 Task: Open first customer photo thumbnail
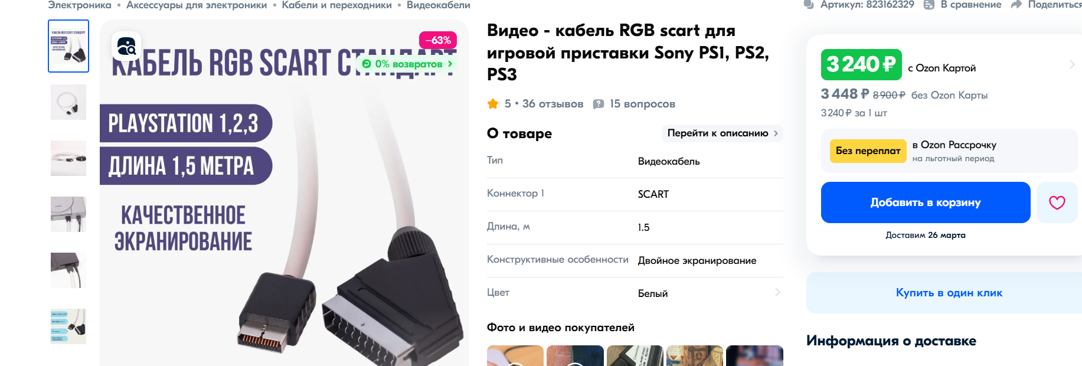(515, 355)
